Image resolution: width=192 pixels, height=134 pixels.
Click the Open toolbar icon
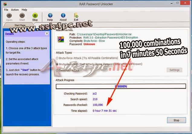pyautogui.click(x=9, y=15)
